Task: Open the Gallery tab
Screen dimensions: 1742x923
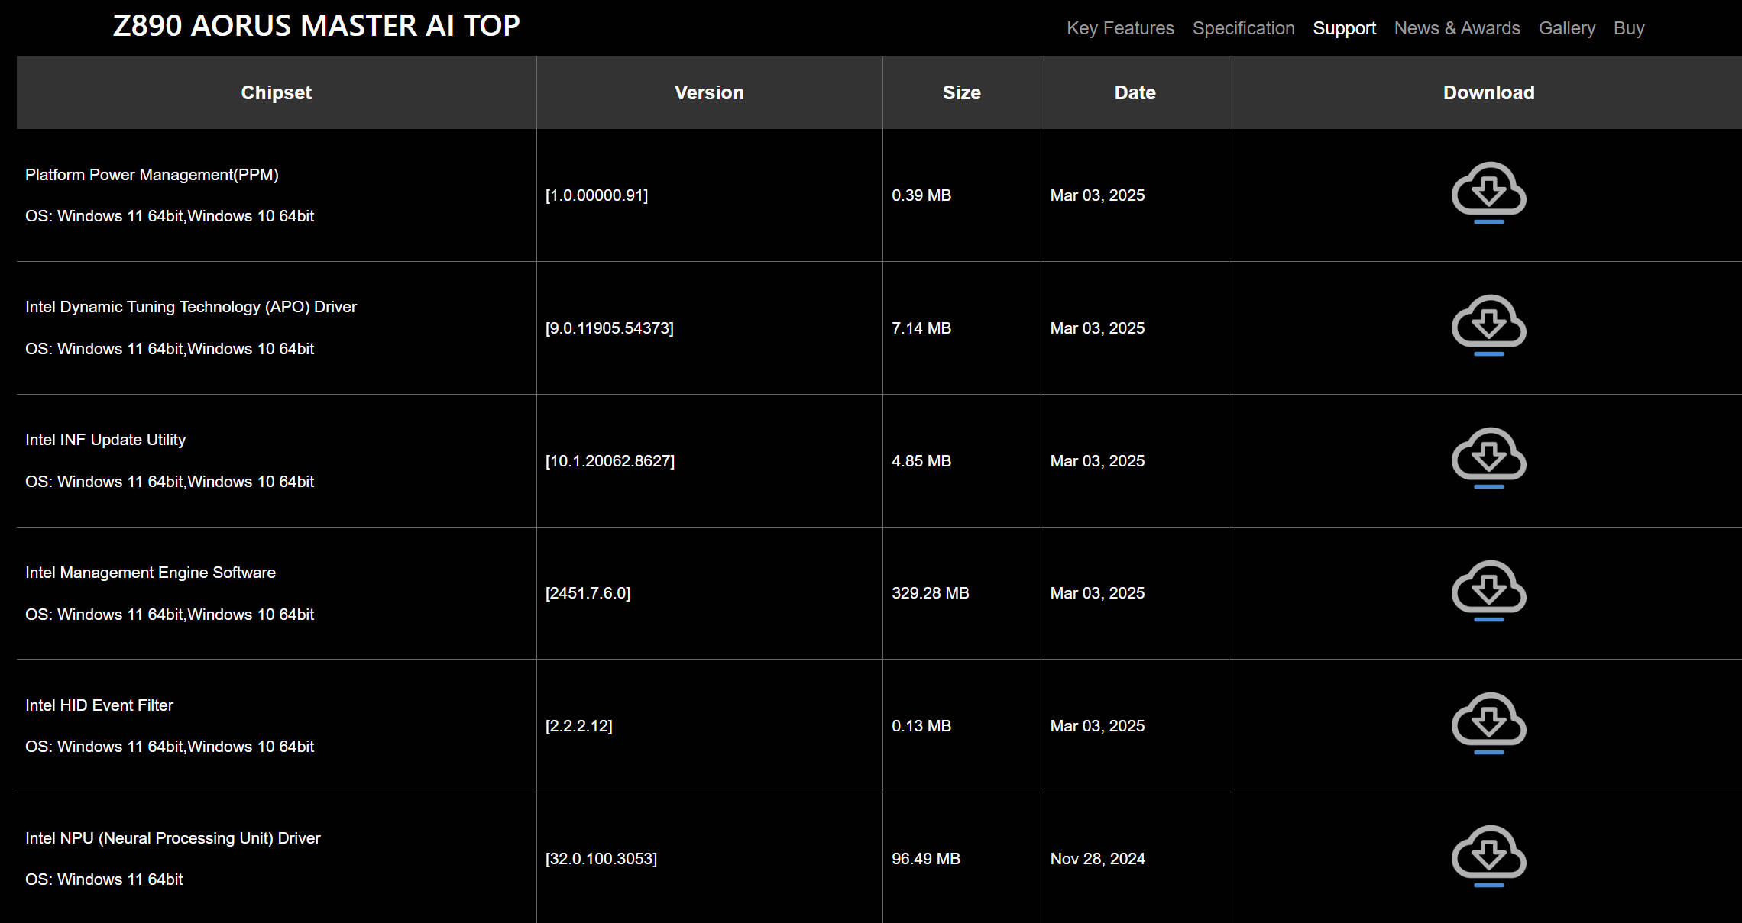Action: (x=1566, y=28)
